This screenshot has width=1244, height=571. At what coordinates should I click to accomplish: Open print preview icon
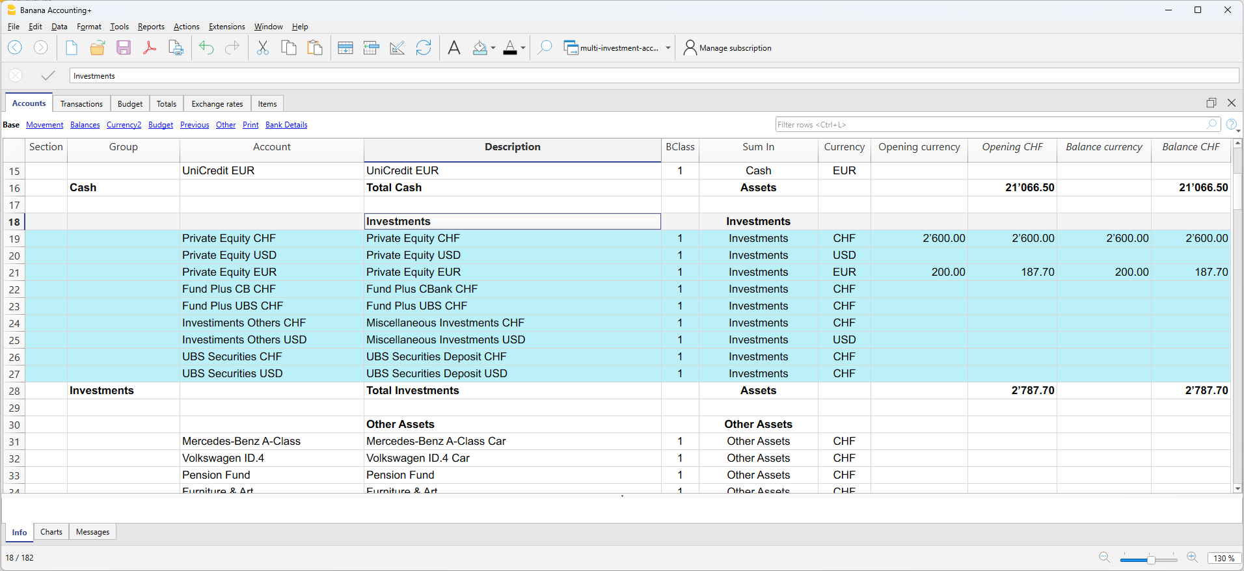[176, 47]
